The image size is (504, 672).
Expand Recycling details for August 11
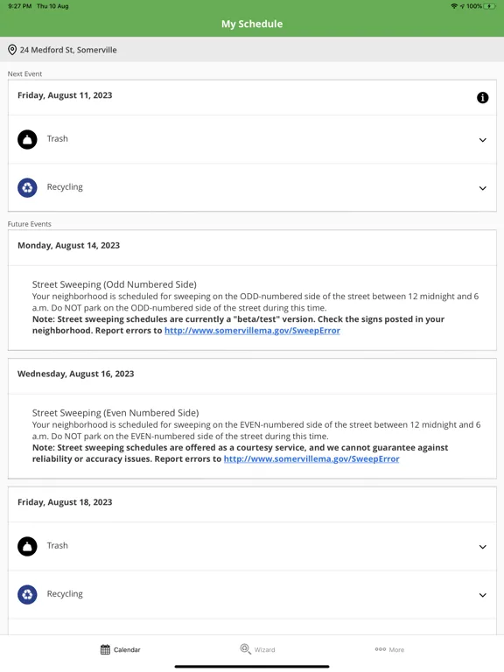tap(483, 188)
